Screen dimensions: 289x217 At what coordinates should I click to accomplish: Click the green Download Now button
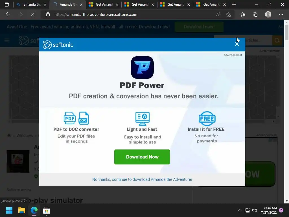tap(142, 157)
